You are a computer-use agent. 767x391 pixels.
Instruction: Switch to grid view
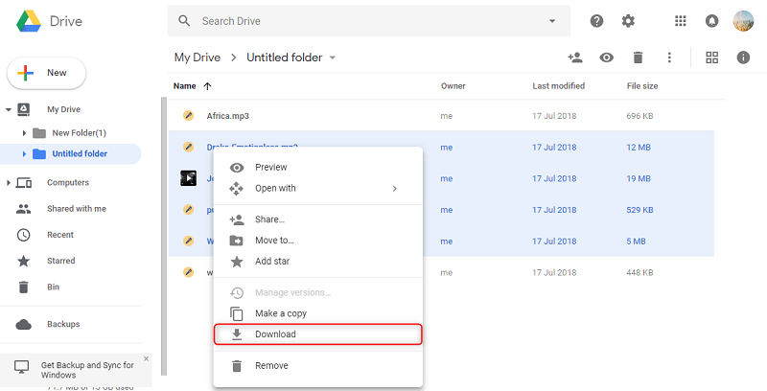tap(711, 57)
